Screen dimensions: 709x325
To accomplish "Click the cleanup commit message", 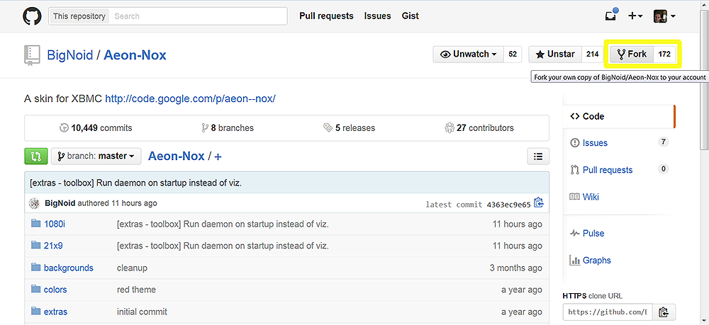I will (132, 268).
